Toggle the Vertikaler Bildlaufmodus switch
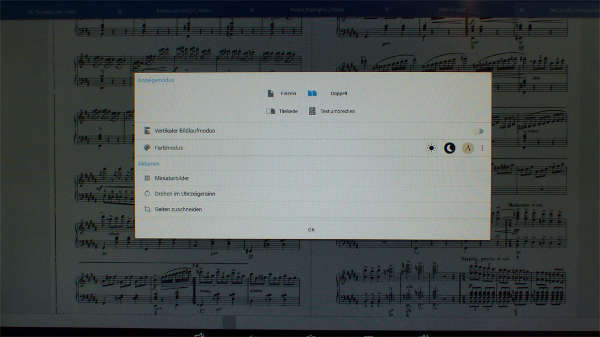This screenshot has height=337, width=600. click(478, 131)
